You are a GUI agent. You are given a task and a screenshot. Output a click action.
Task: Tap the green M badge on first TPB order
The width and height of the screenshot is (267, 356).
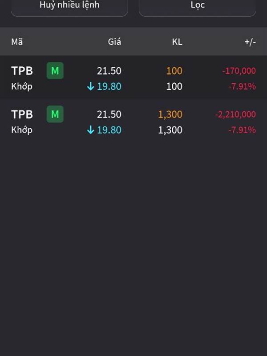[55, 71]
